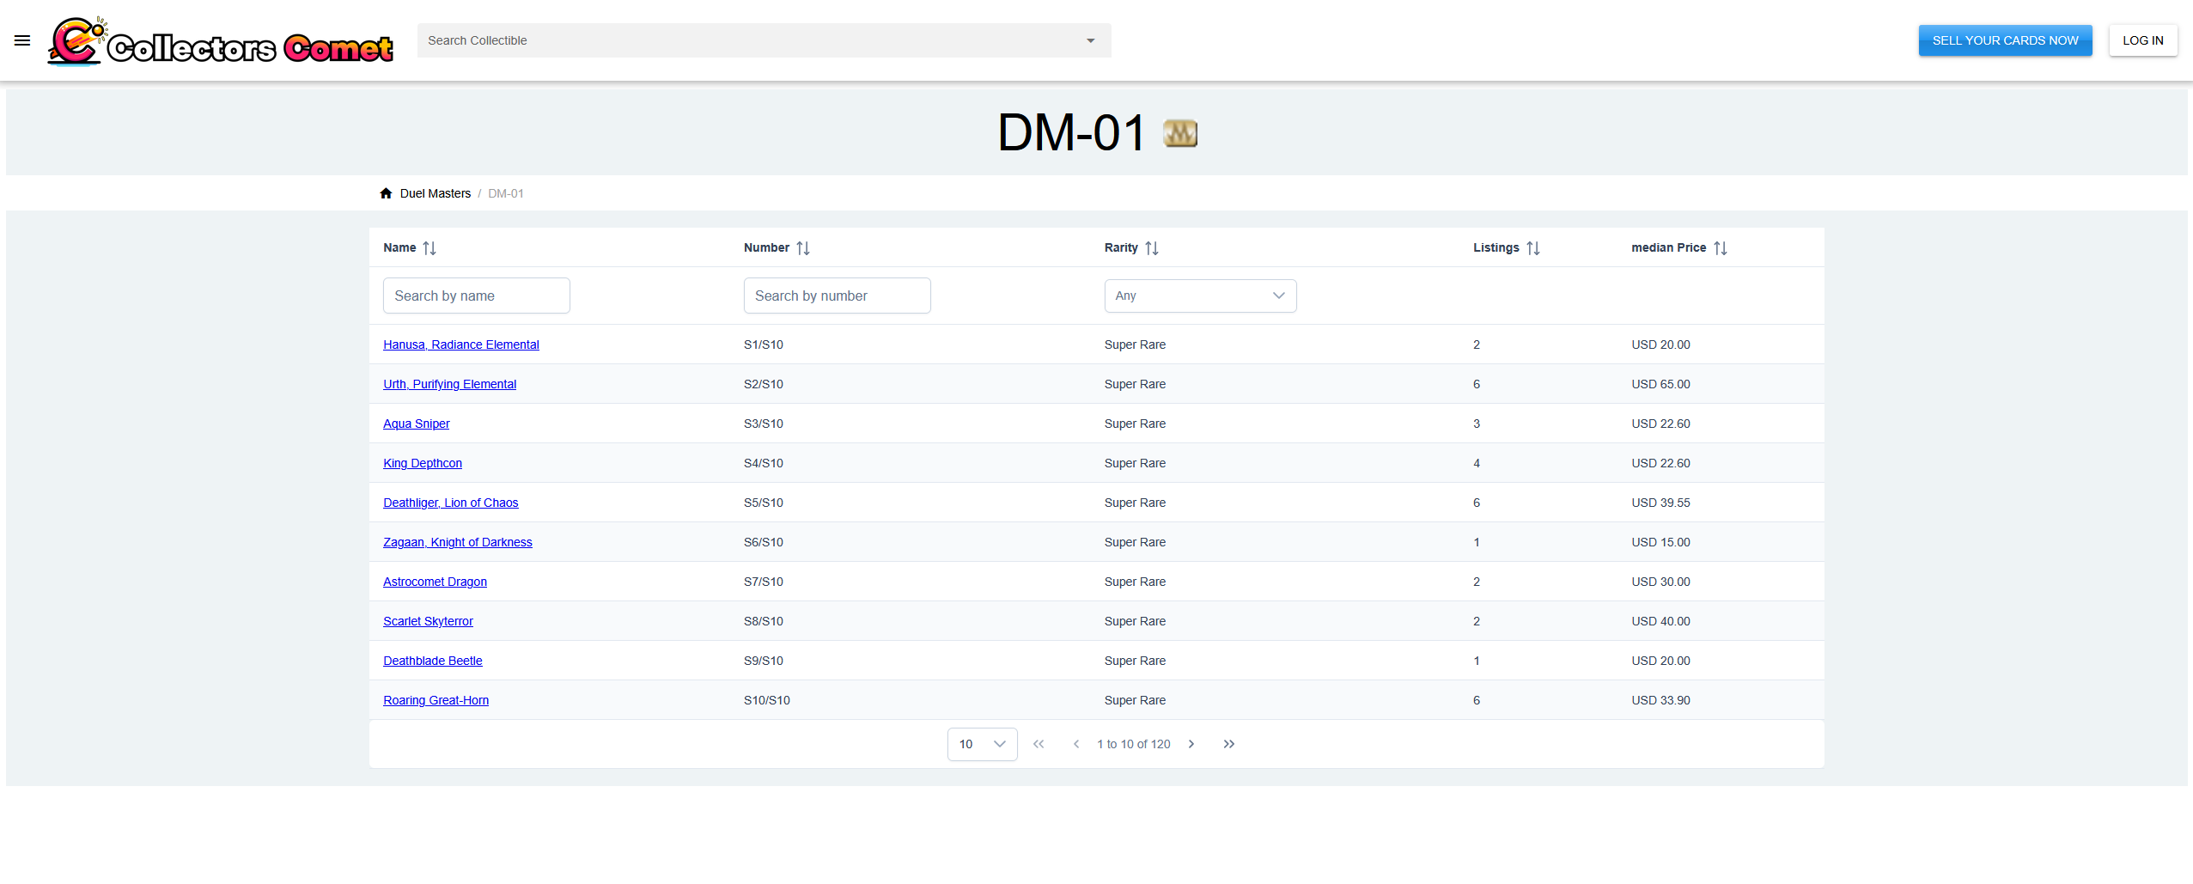Open Deathliger, Lion of Chaos link
Image resolution: width=2193 pixels, height=884 pixels.
pyautogui.click(x=451, y=503)
